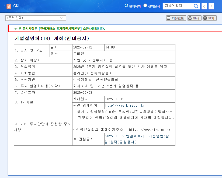Select the 전체문서 radio button

point(145,5)
